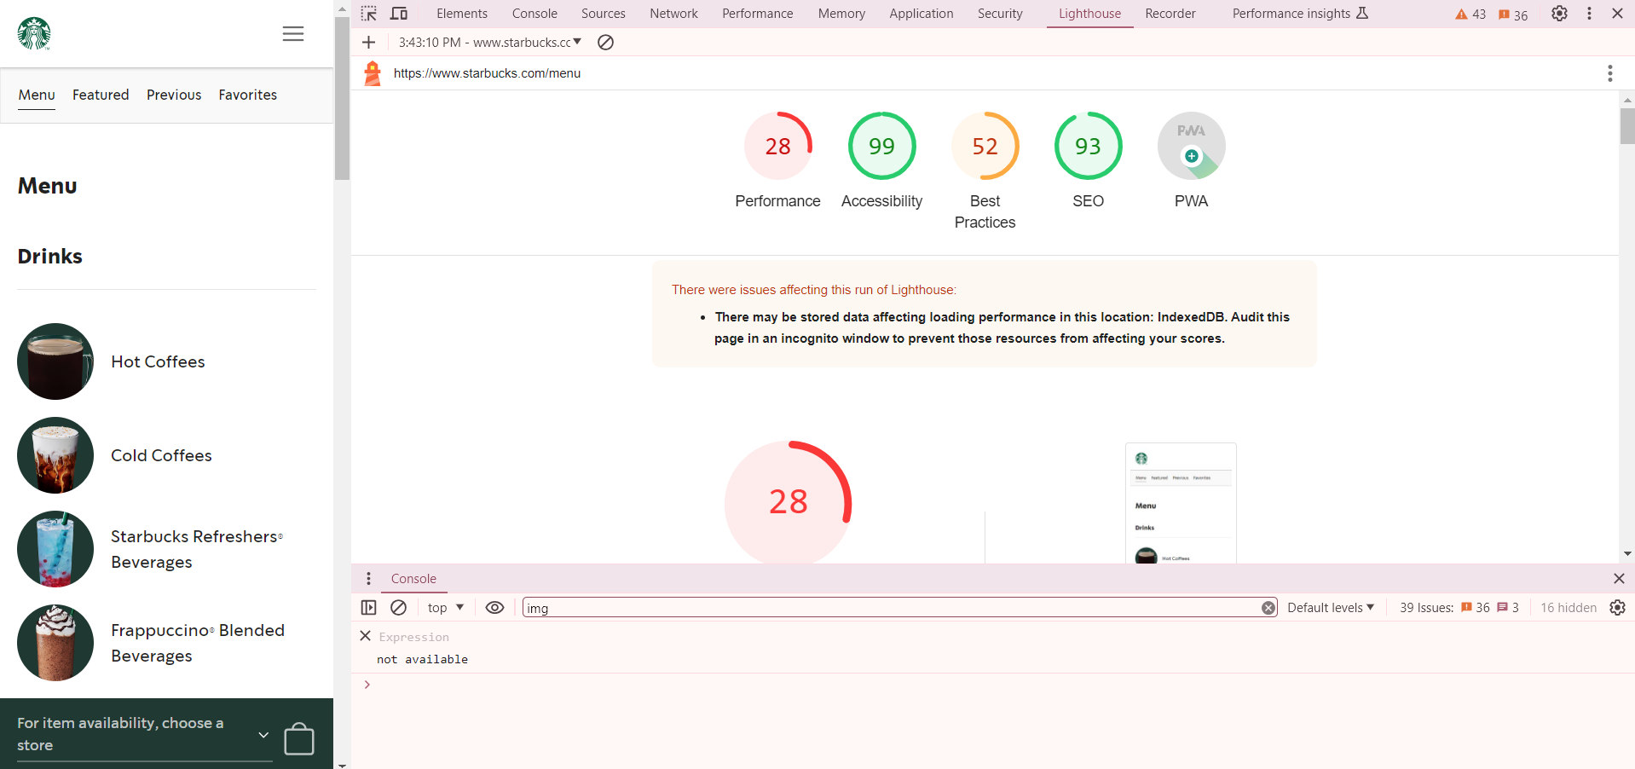Click the inspect element picker icon

pyautogui.click(x=368, y=14)
